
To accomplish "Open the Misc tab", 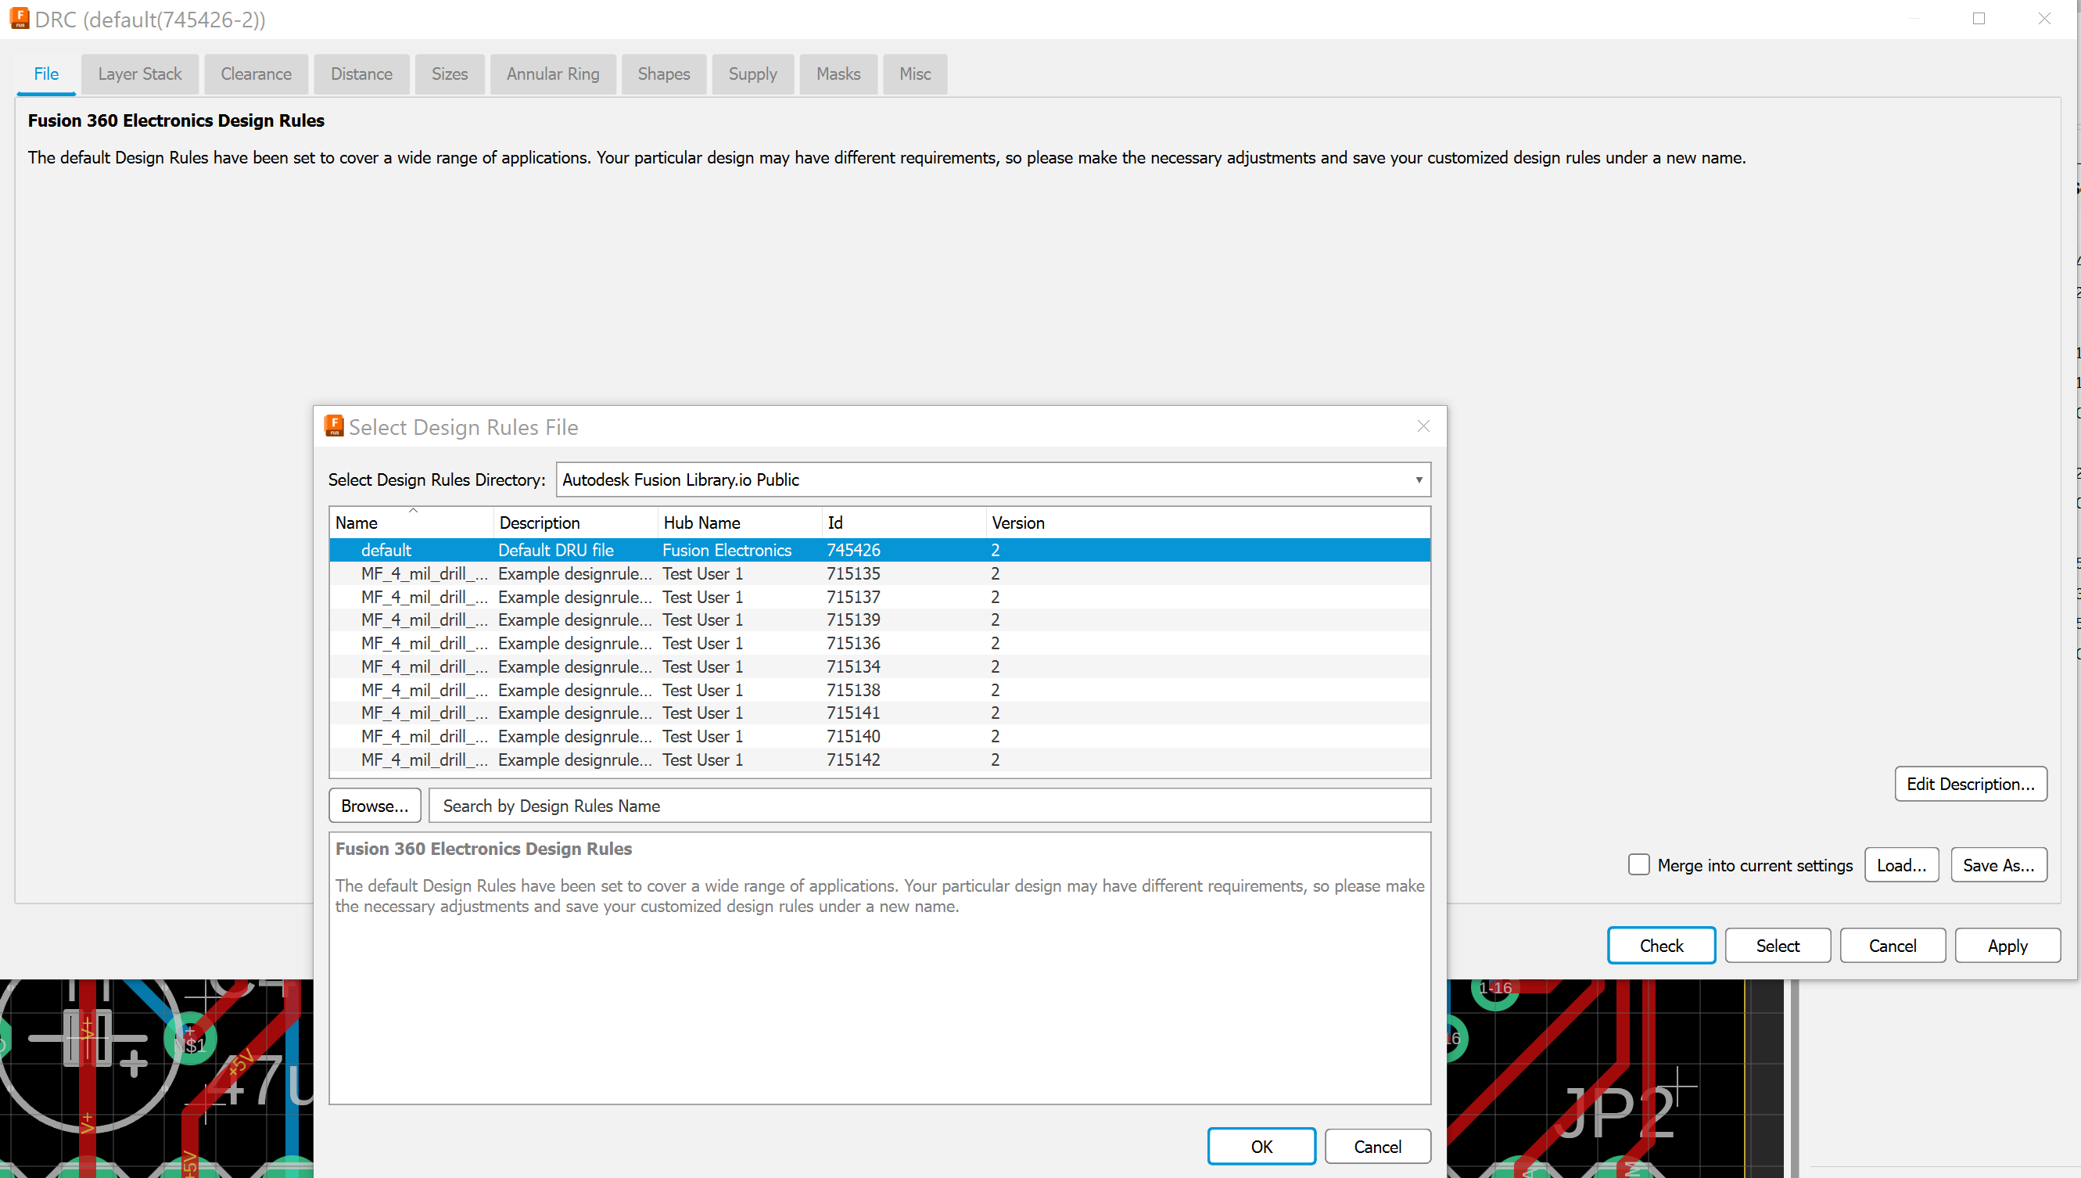I will coord(915,74).
